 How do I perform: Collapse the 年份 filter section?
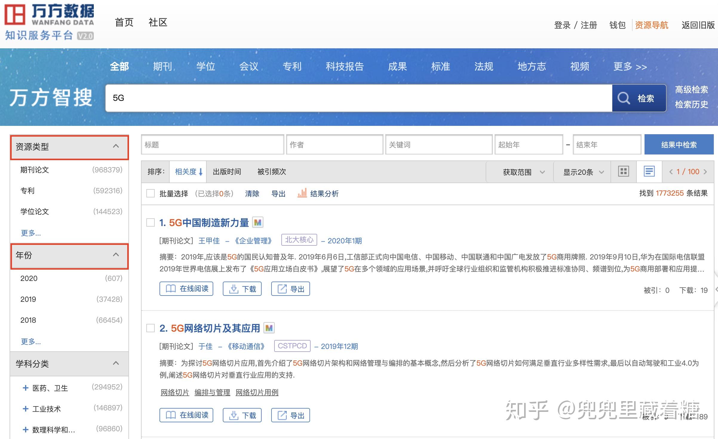[x=116, y=255]
